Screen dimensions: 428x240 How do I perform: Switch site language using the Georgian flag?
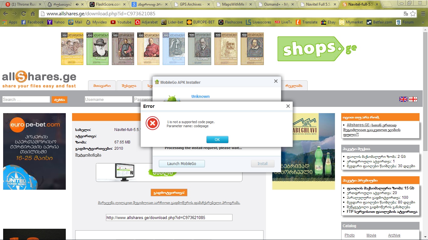pyautogui.click(x=413, y=99)
